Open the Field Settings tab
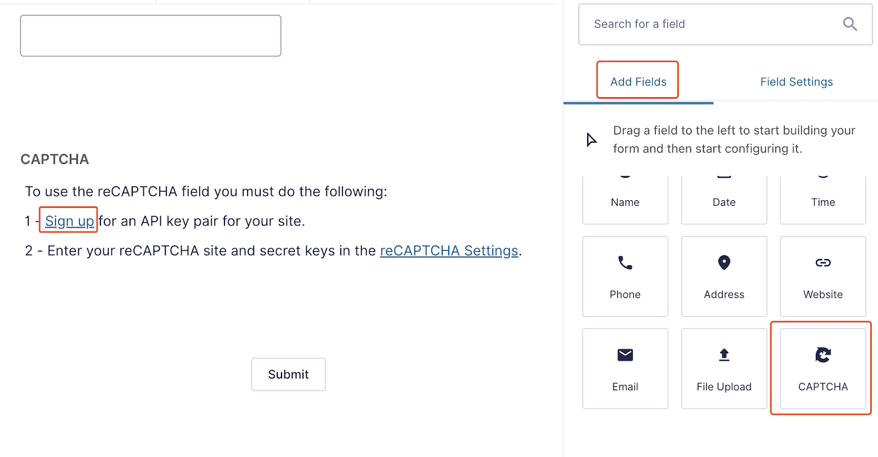Viewport: 878px width, 457px height. tap(796, 82)
